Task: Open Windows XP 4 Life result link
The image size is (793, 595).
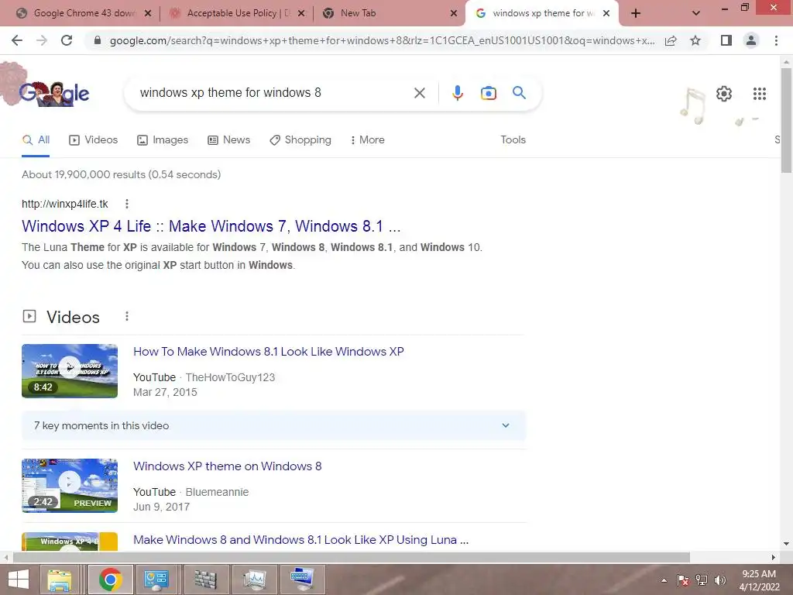Action: (211, 226)
